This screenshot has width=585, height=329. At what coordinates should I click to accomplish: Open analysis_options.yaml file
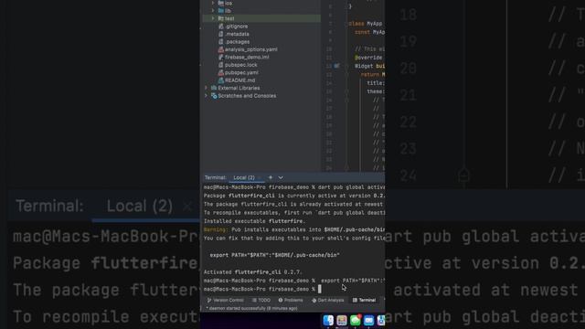[x=251, y=49]
